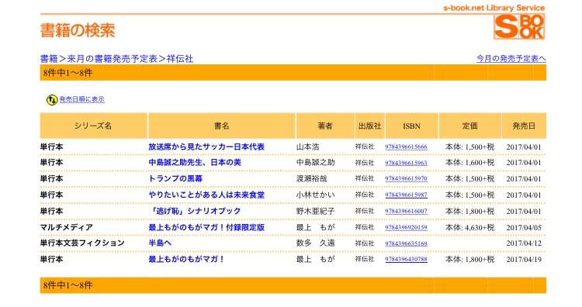Viewport: 582px width, 307px height.
Task: Select 単行本 in the トランプの黒幕 row
Action: (51, 179)
